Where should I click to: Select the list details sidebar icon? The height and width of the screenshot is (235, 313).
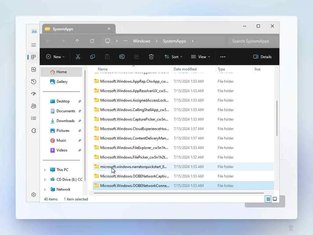(x=34, y=118)
